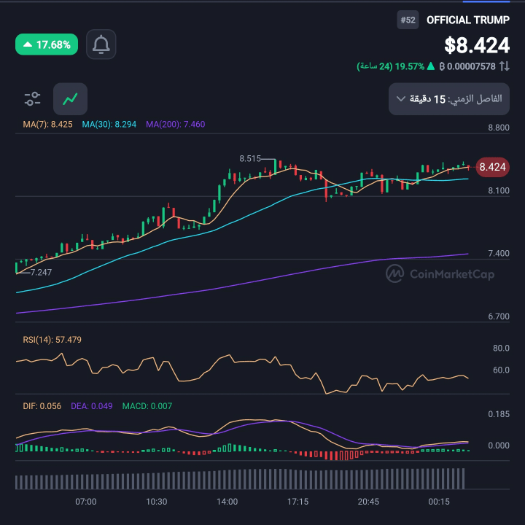This screenshot has height=525, width=525.
Task: Tap the #52 rank badge
Action: click(408, 20)
